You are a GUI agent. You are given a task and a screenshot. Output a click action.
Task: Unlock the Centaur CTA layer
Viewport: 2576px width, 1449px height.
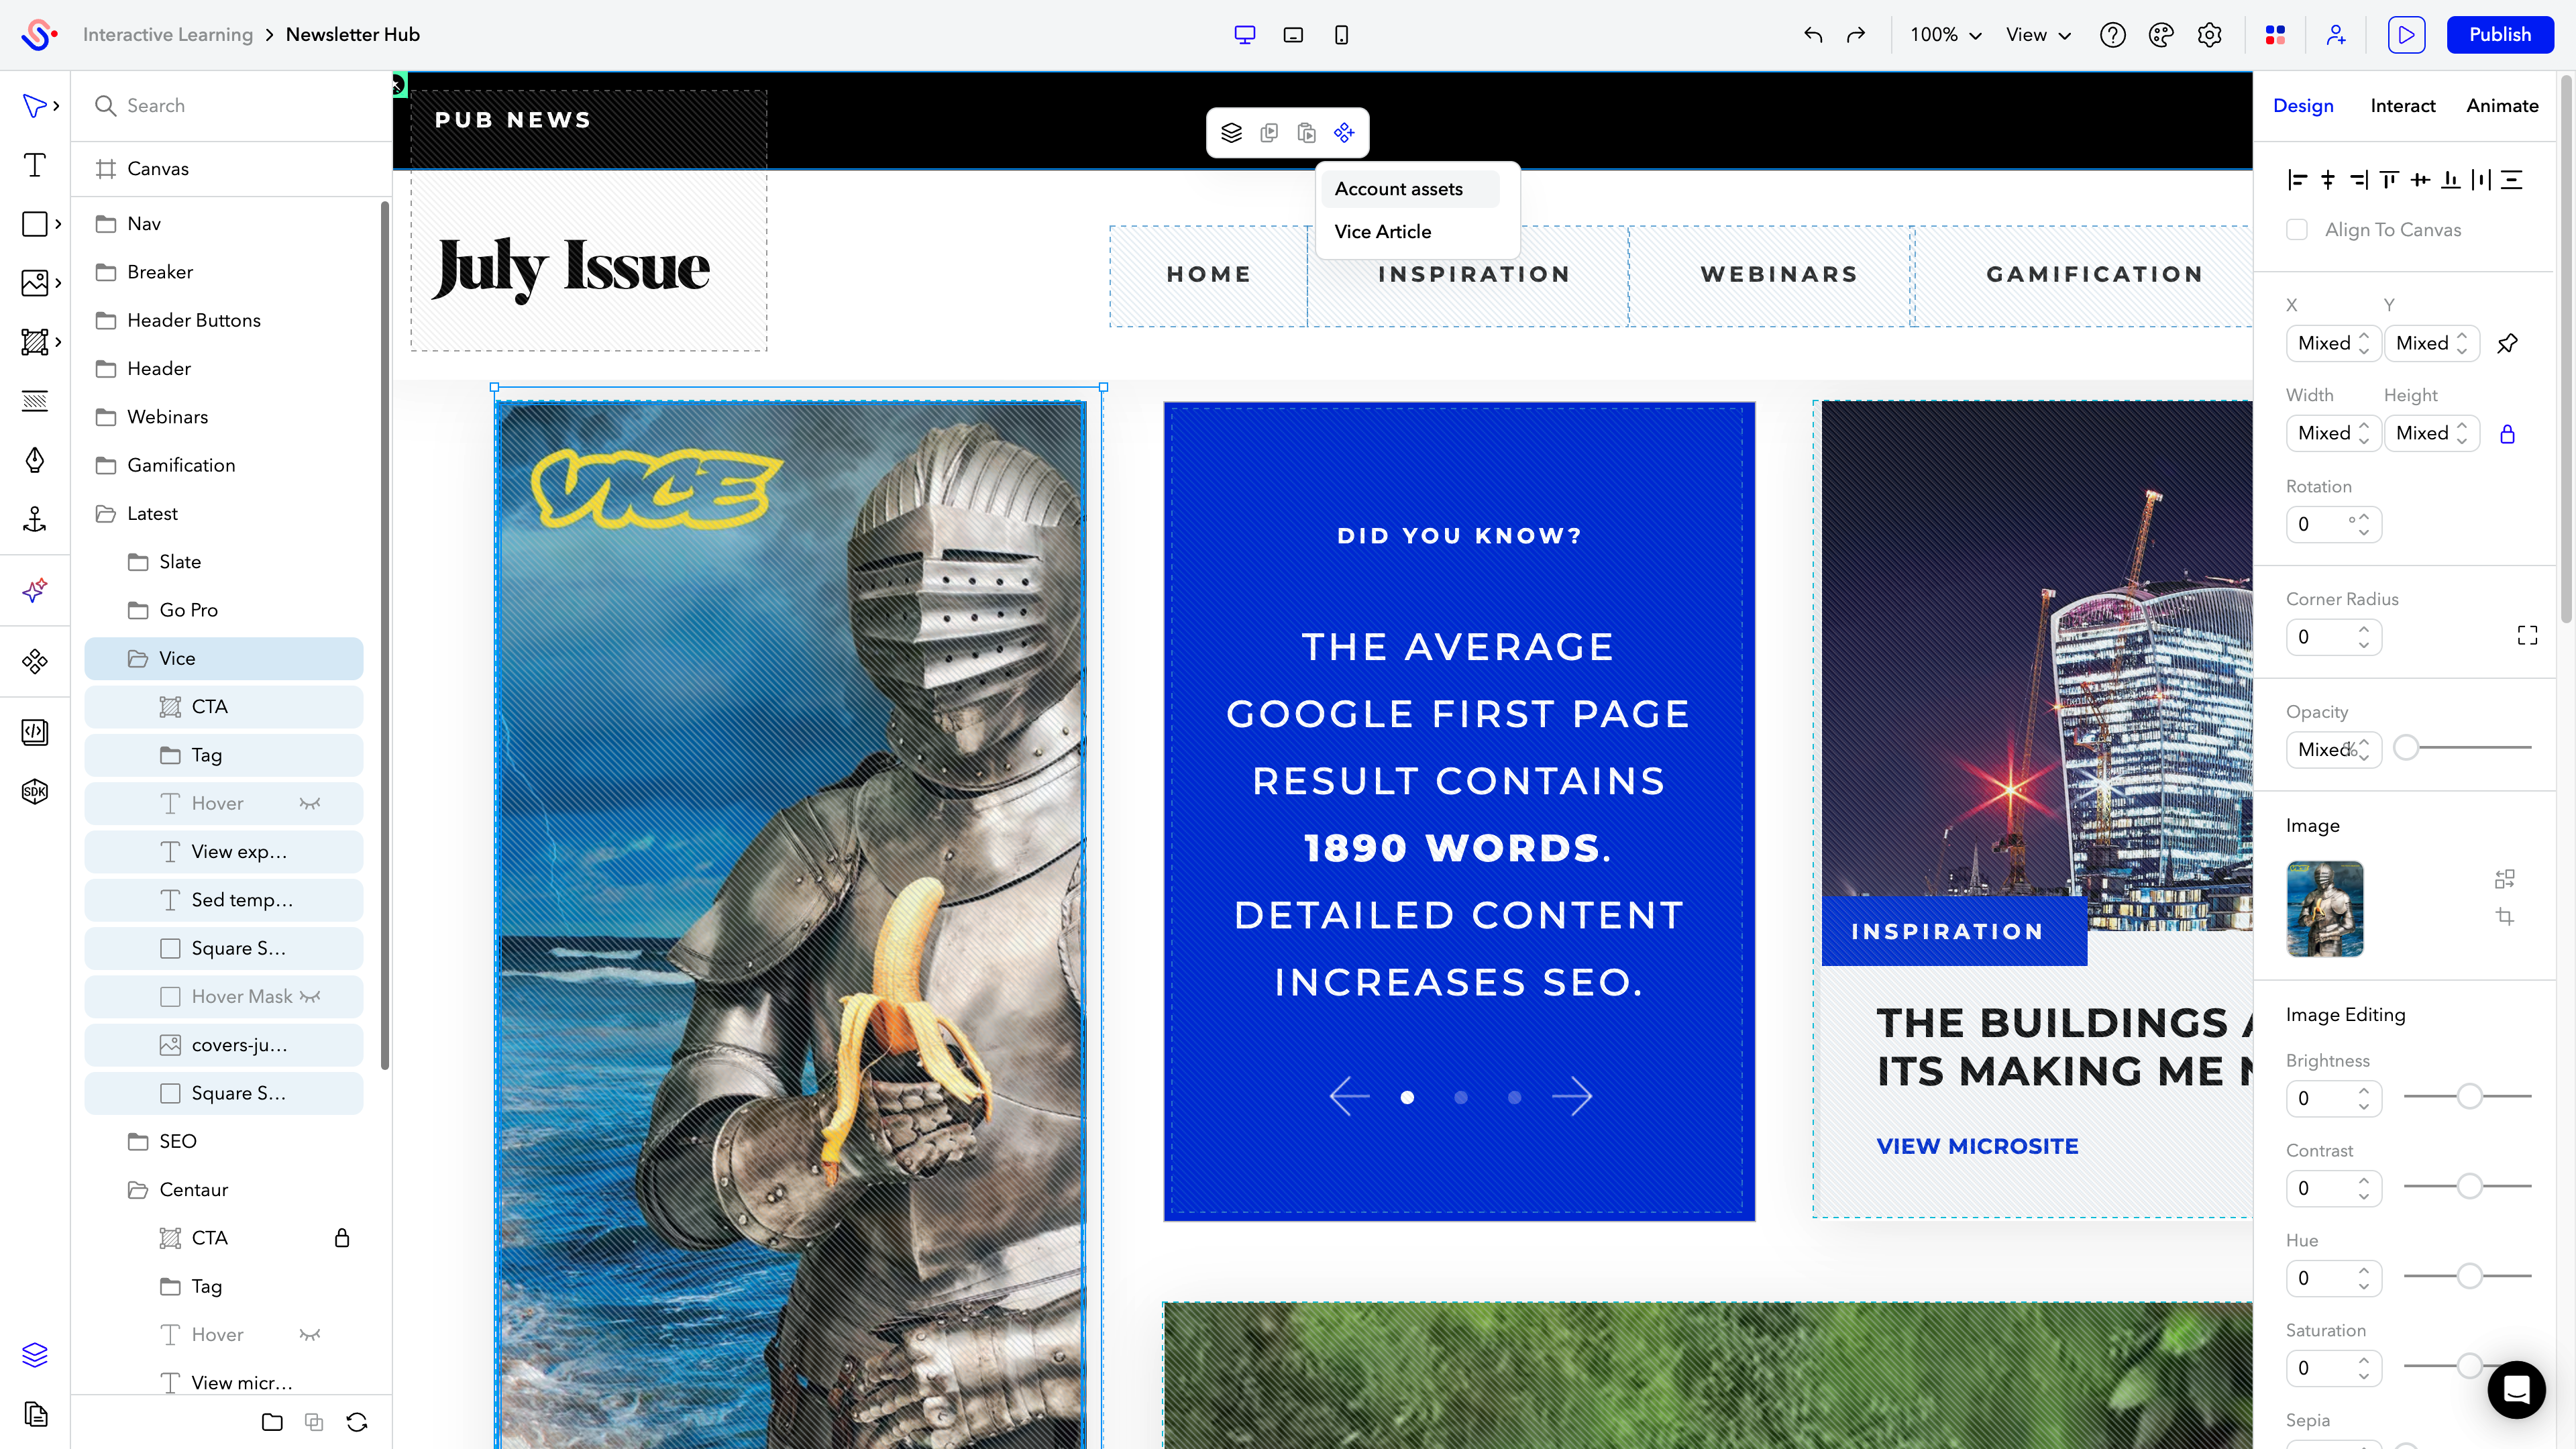point(342,1238)
